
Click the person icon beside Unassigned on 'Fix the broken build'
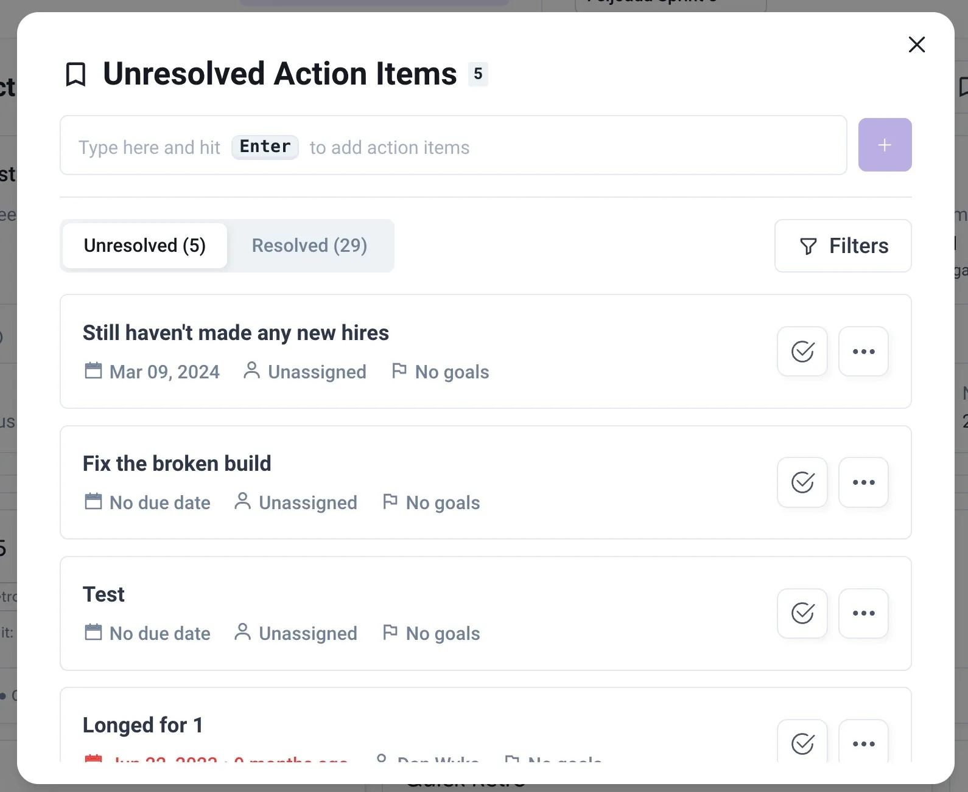coord(242,502)
